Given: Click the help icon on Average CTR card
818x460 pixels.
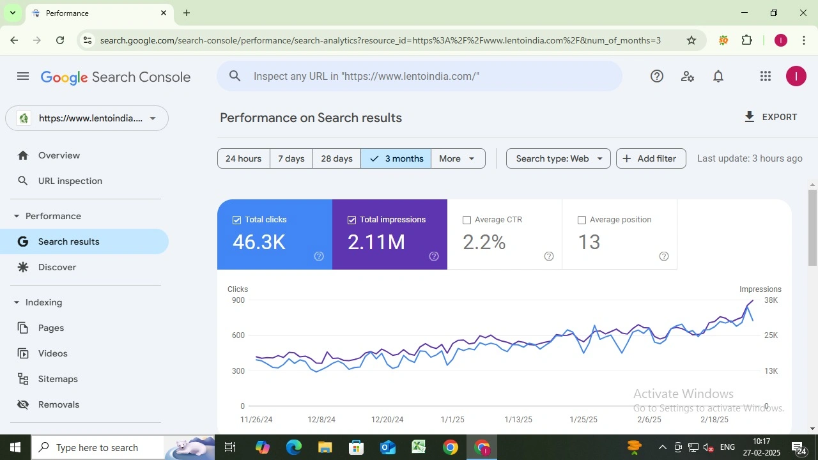Looking at the screenshot, I should (x=549, y=256).
